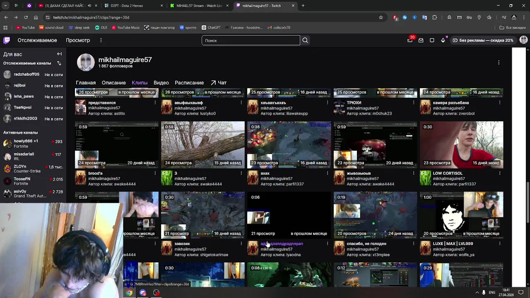The width and height of the screenshot is (530, 298).
Task: Open options menu for clip 'LOW CORTISOL'
Action: coord(499,173)
